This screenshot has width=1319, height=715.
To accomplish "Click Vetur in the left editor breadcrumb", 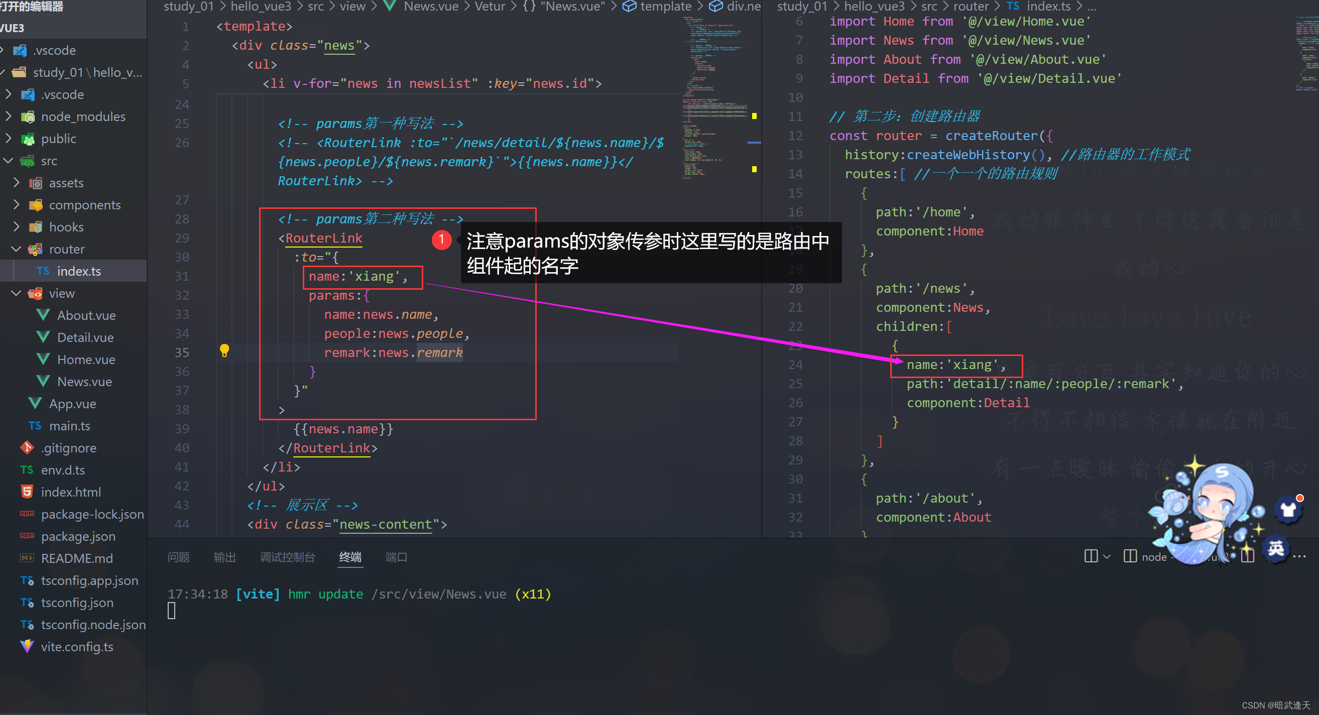I will (x=490, y=6).
